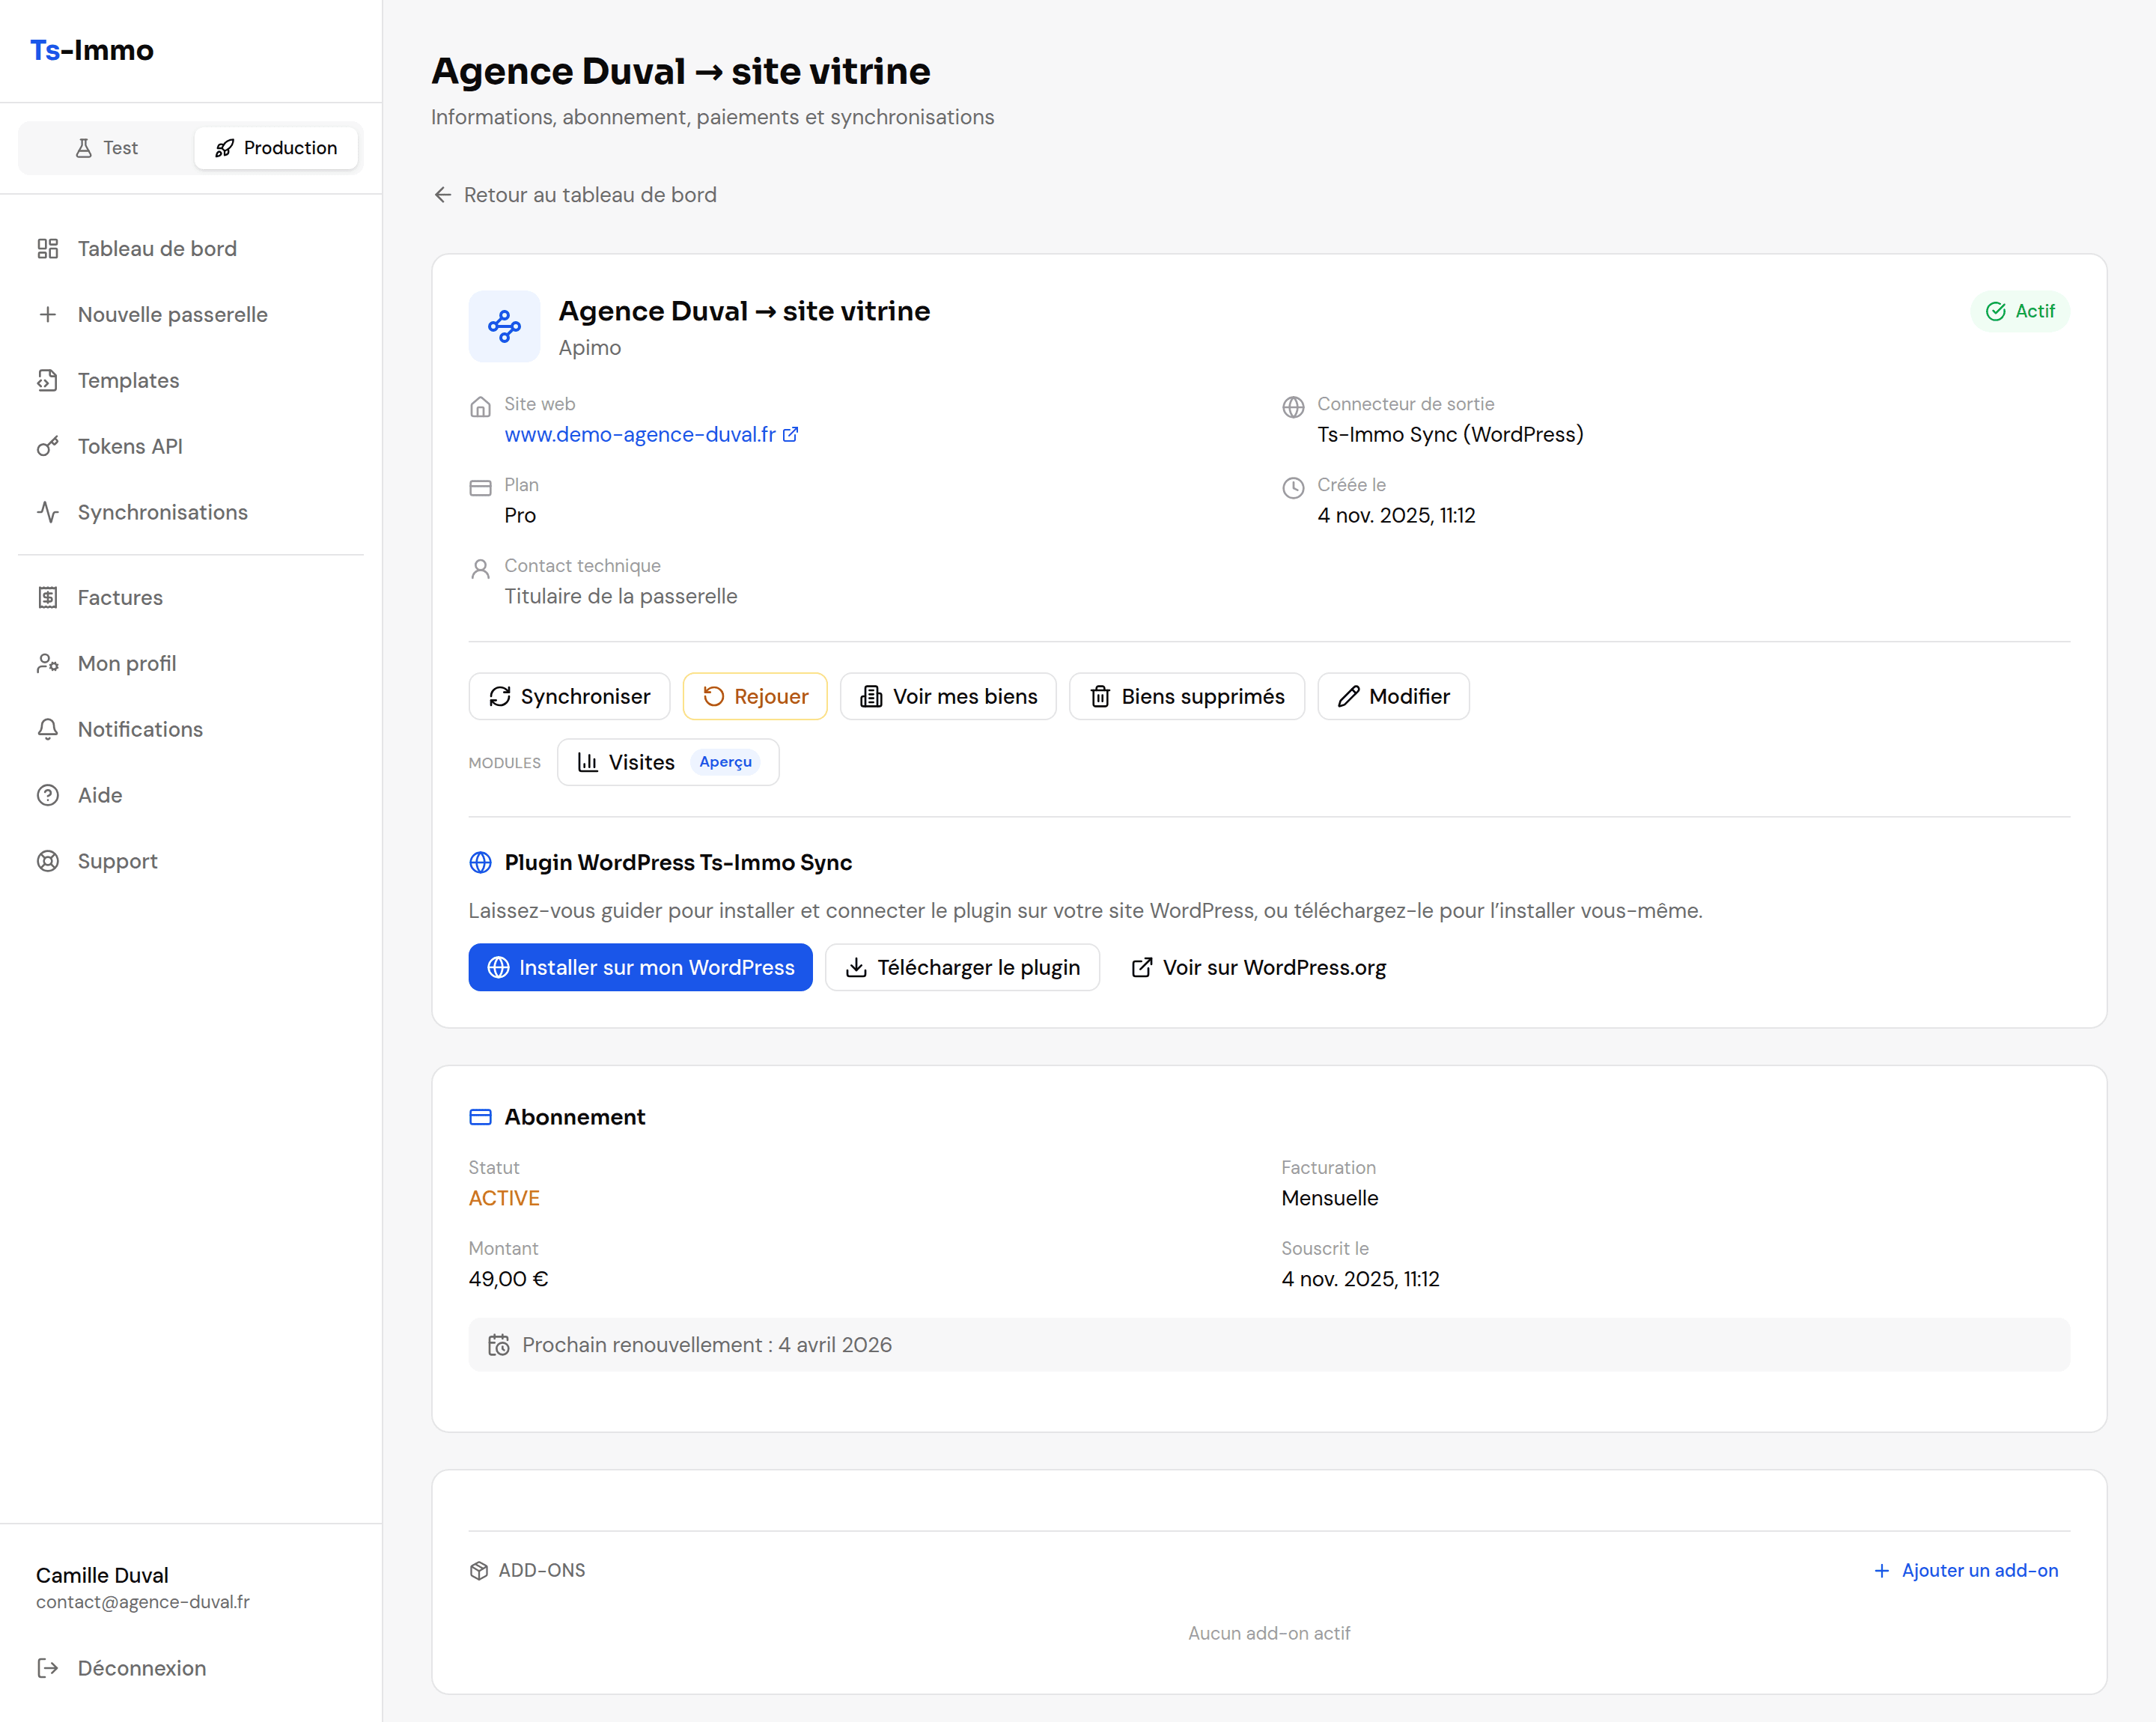Click the Mensuelle billing value
The image size is (2156, 1722).
pos(1330,1198)
